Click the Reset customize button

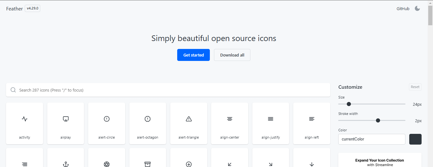415,87
